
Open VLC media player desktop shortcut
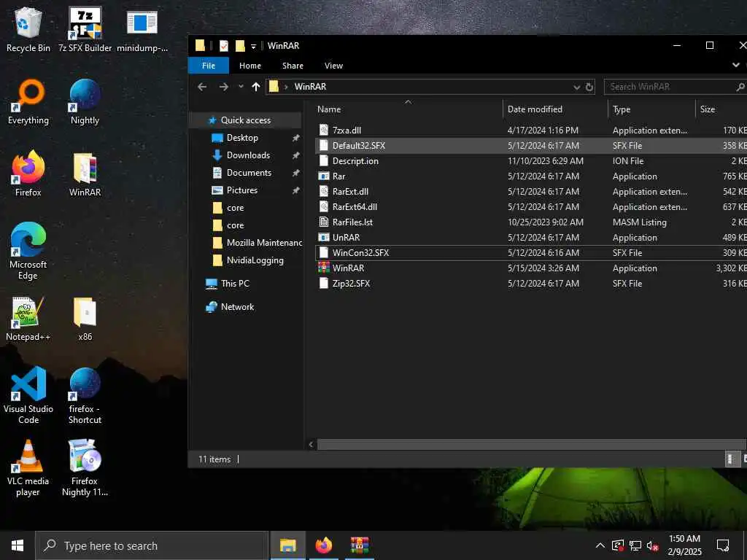click(x=28, y=469)
